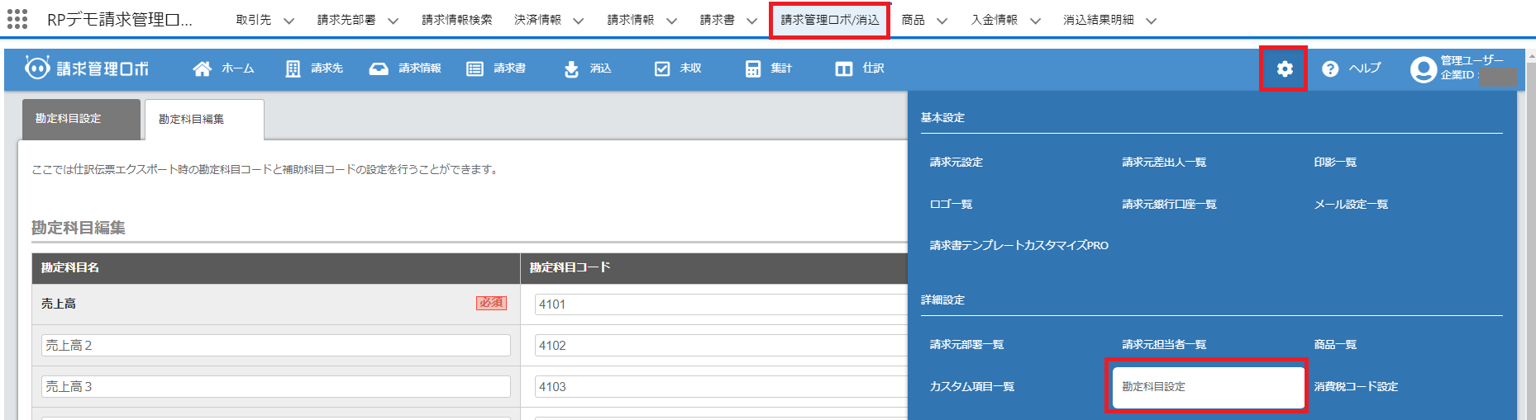This screenshot has height=420, width=1536.
Task: Select the 請求管理ロボ/消込 navigation tab
Action: (x=829, y=20)
